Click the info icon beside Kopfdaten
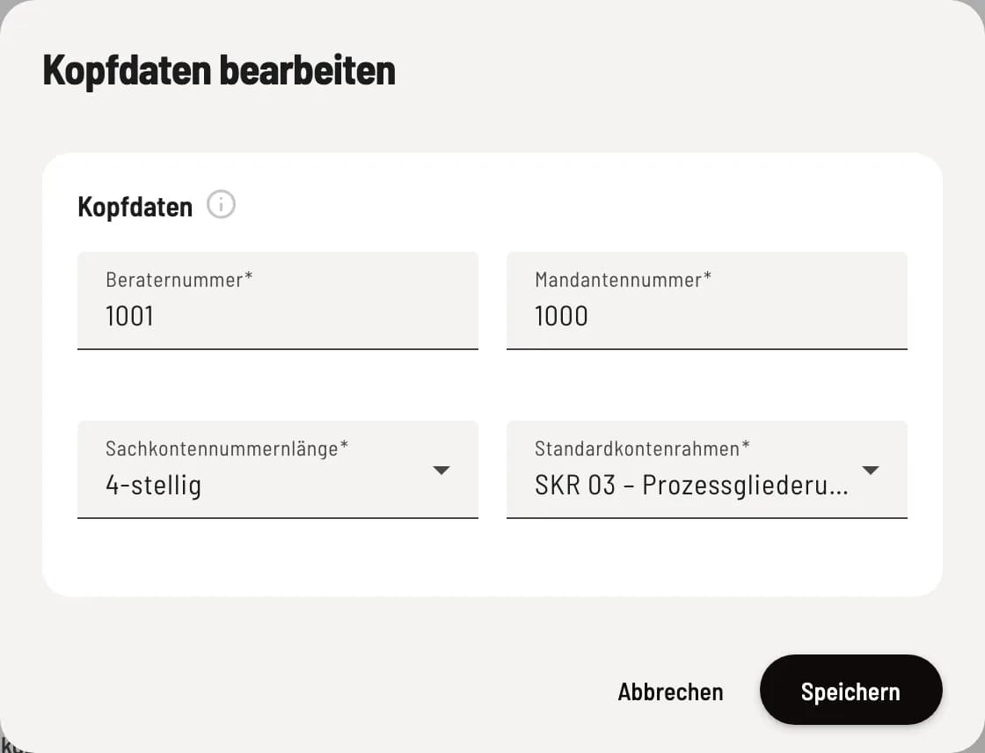 pos(221,205)
